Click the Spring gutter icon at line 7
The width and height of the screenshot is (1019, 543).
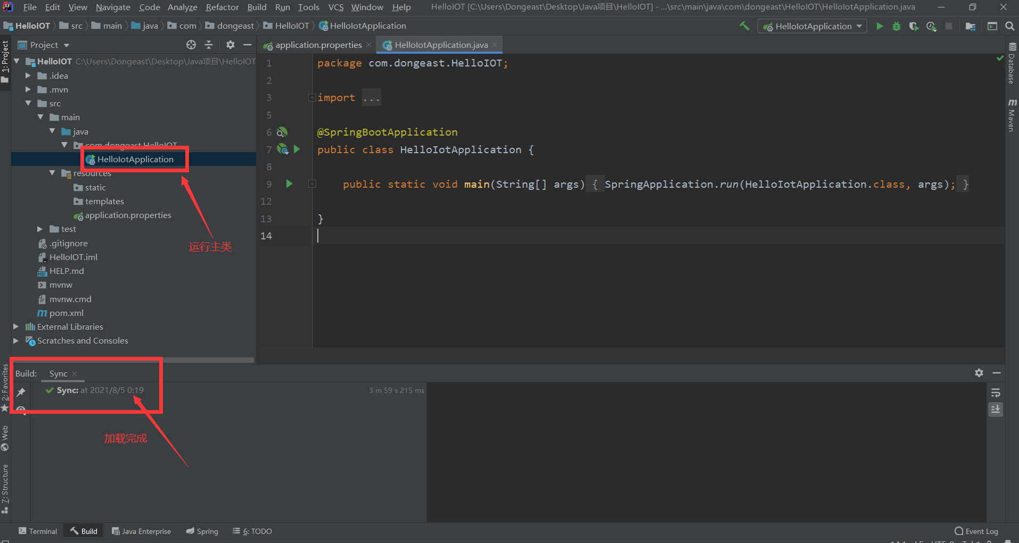pos(283,149)
